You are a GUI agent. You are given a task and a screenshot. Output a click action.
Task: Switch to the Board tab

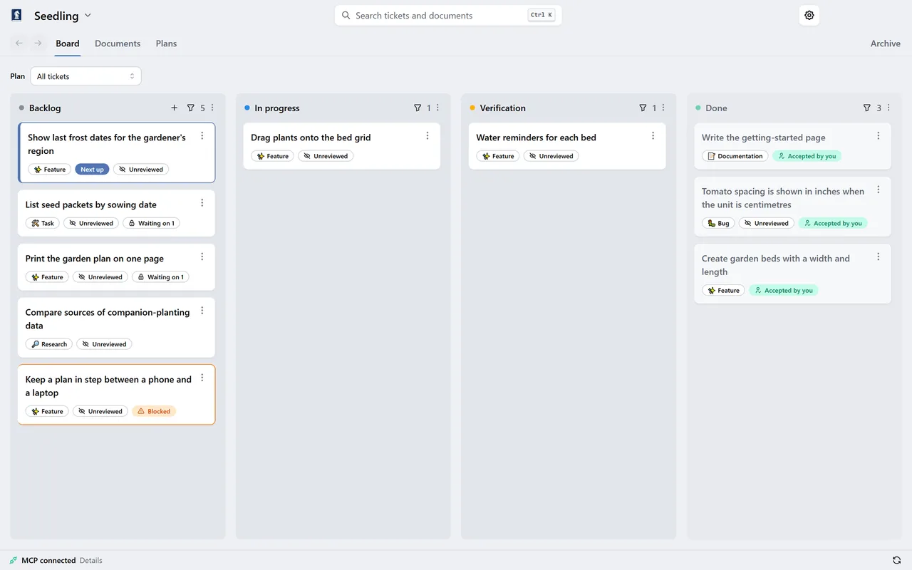pyautogui.click(x=68, y=43)
